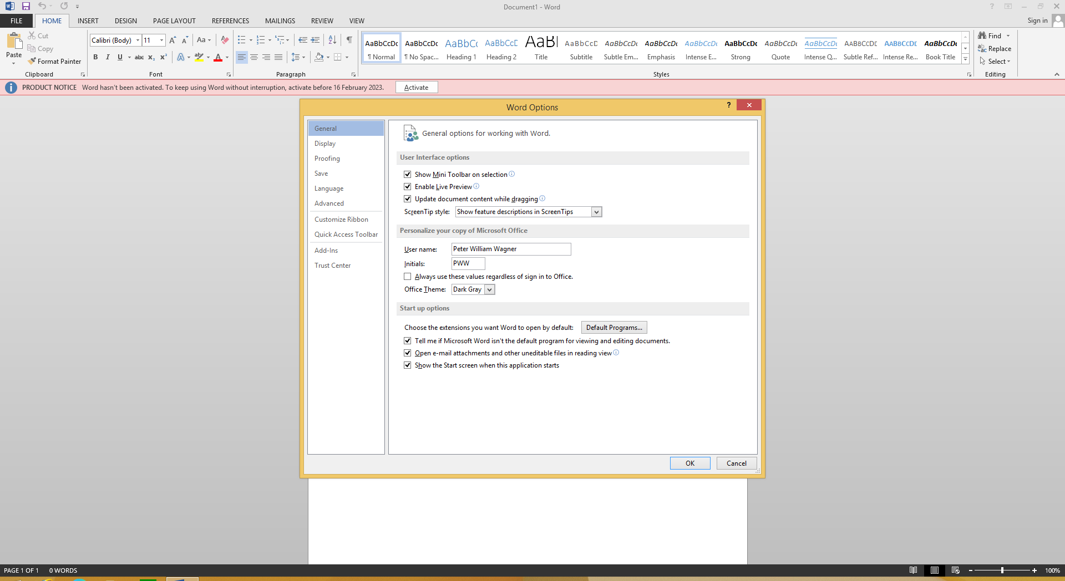1065x581 pixels.
Task: Open the Find dropdown arrow
Action: coord(1008,35)
